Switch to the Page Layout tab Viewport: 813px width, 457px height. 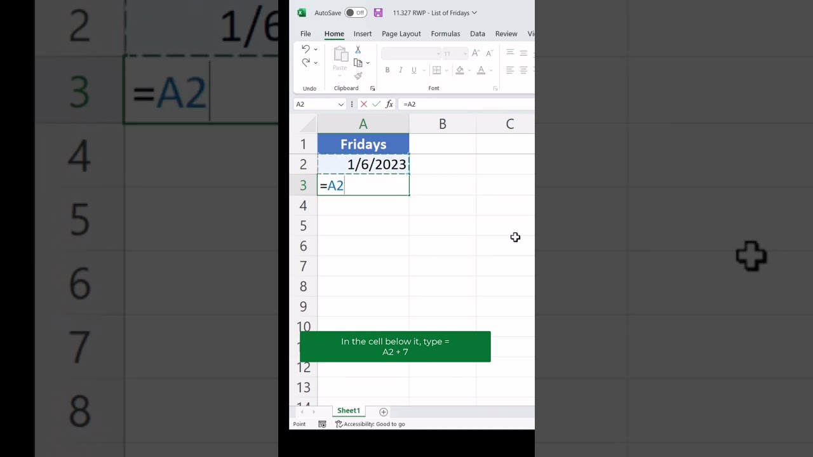point(401,34)
